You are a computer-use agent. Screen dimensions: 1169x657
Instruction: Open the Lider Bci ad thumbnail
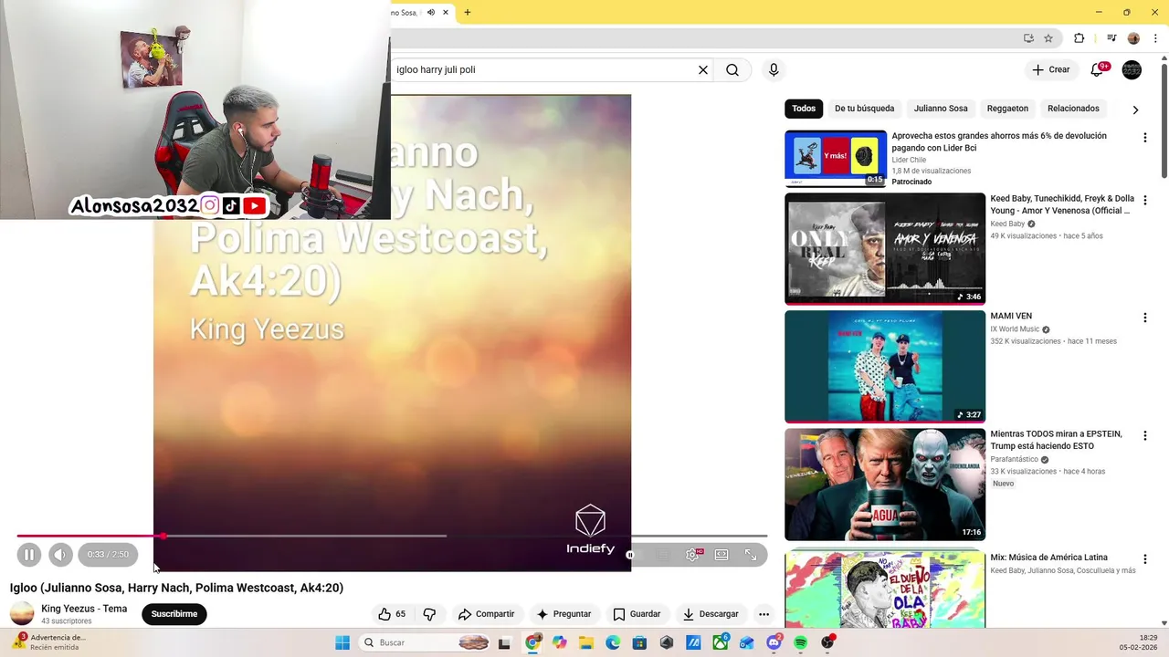coord(836,158)
